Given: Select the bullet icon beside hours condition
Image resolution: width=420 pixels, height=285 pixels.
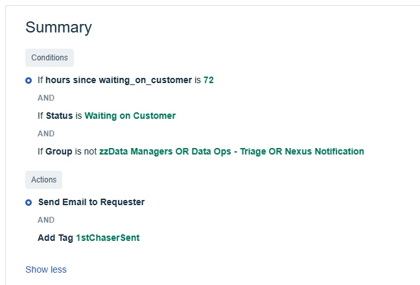Looking at the screenshot, I should point(29,81).
